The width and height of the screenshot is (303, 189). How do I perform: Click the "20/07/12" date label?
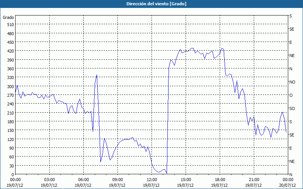pos(288,185)
